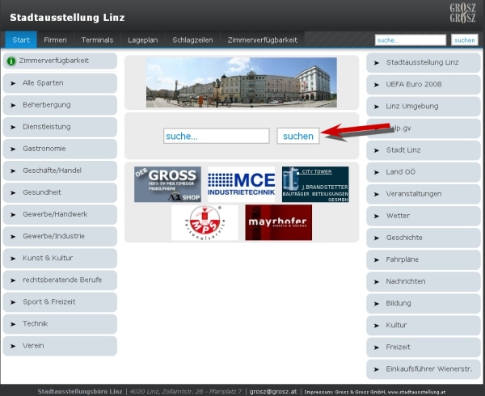View the Veranstaltungen link
Viewport: 485px width, 396px height.
tap(424, 195)
